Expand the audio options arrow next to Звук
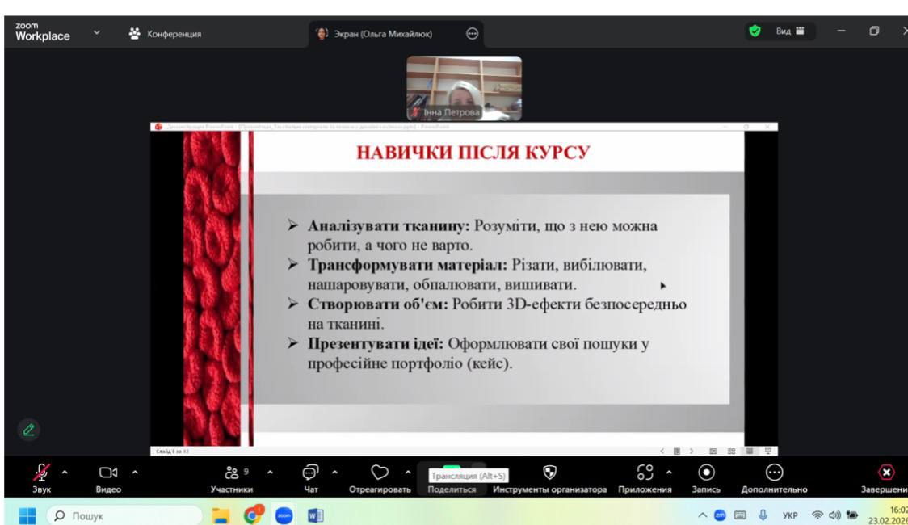 pos(65,472)
